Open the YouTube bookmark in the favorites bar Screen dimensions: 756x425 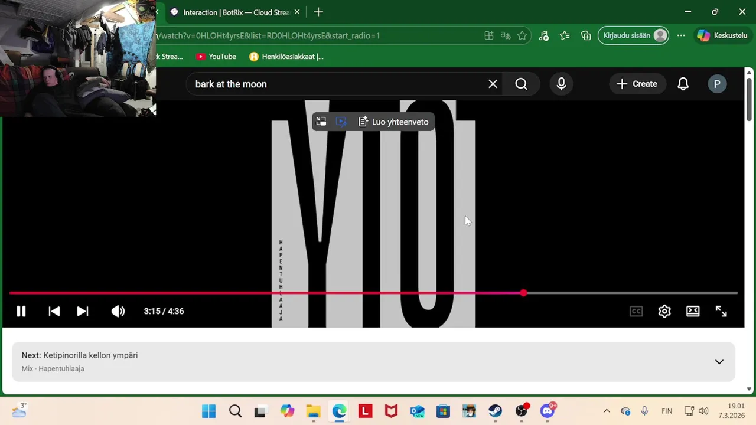216,57
